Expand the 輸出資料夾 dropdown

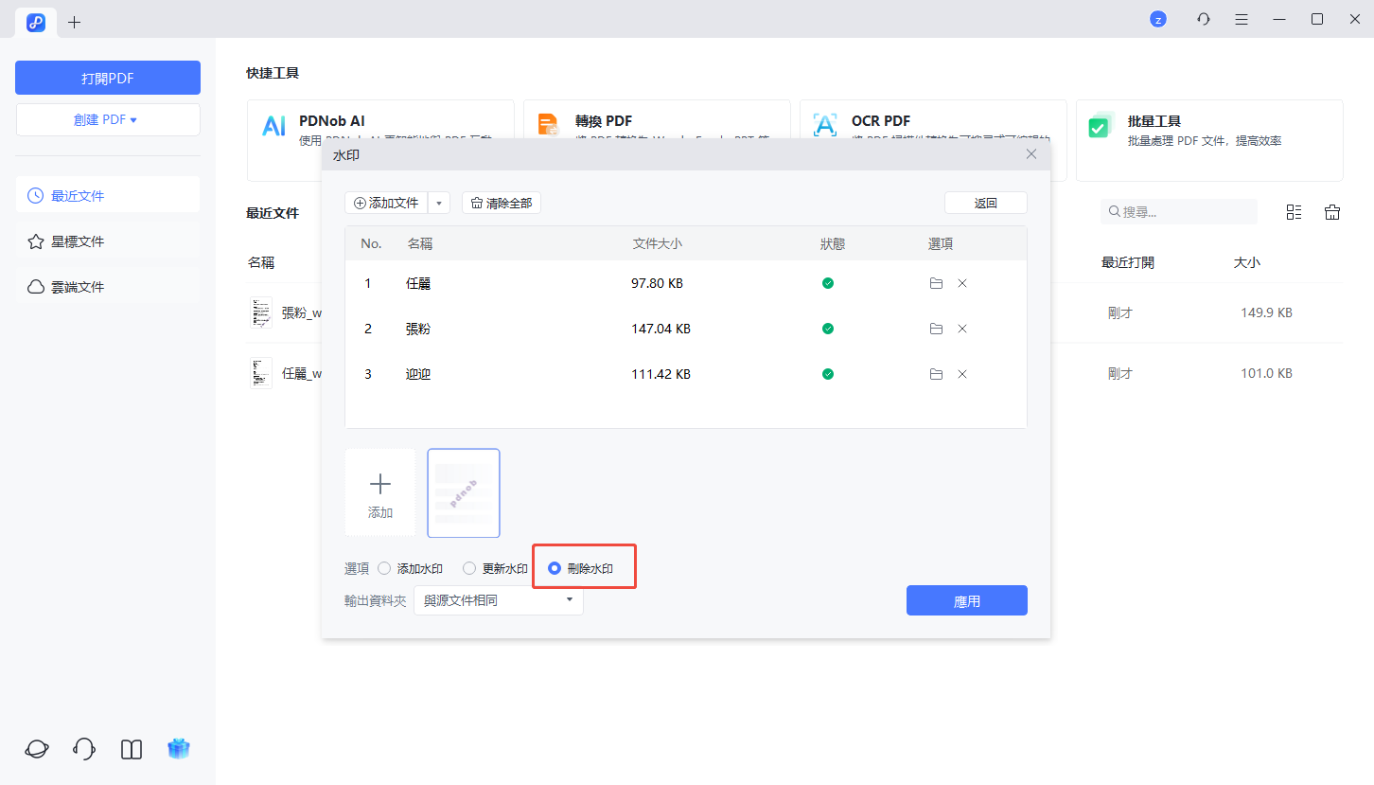tap(499, 600)
